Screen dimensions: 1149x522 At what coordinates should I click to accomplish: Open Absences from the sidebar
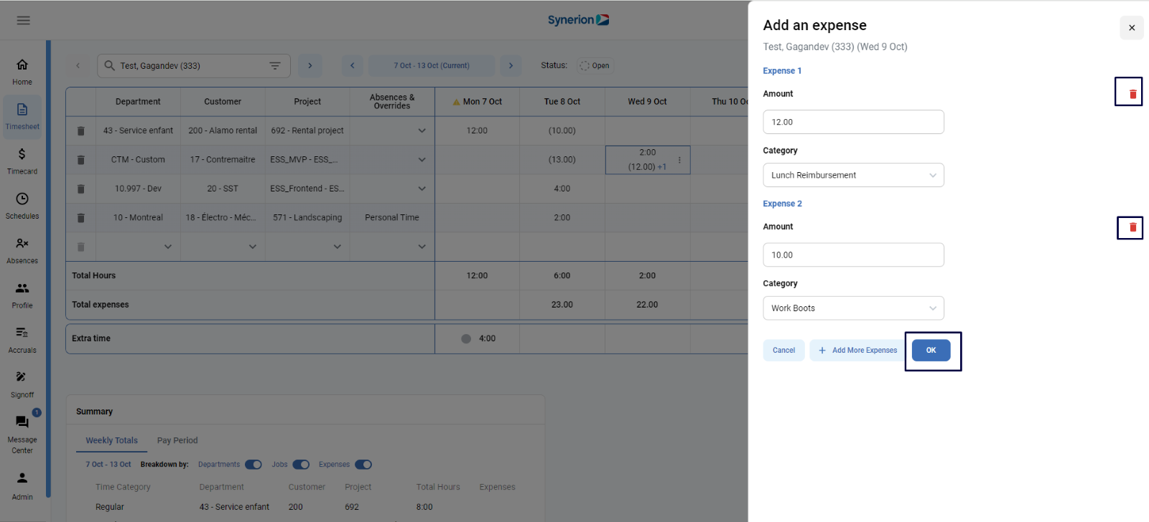pos(22,250)
